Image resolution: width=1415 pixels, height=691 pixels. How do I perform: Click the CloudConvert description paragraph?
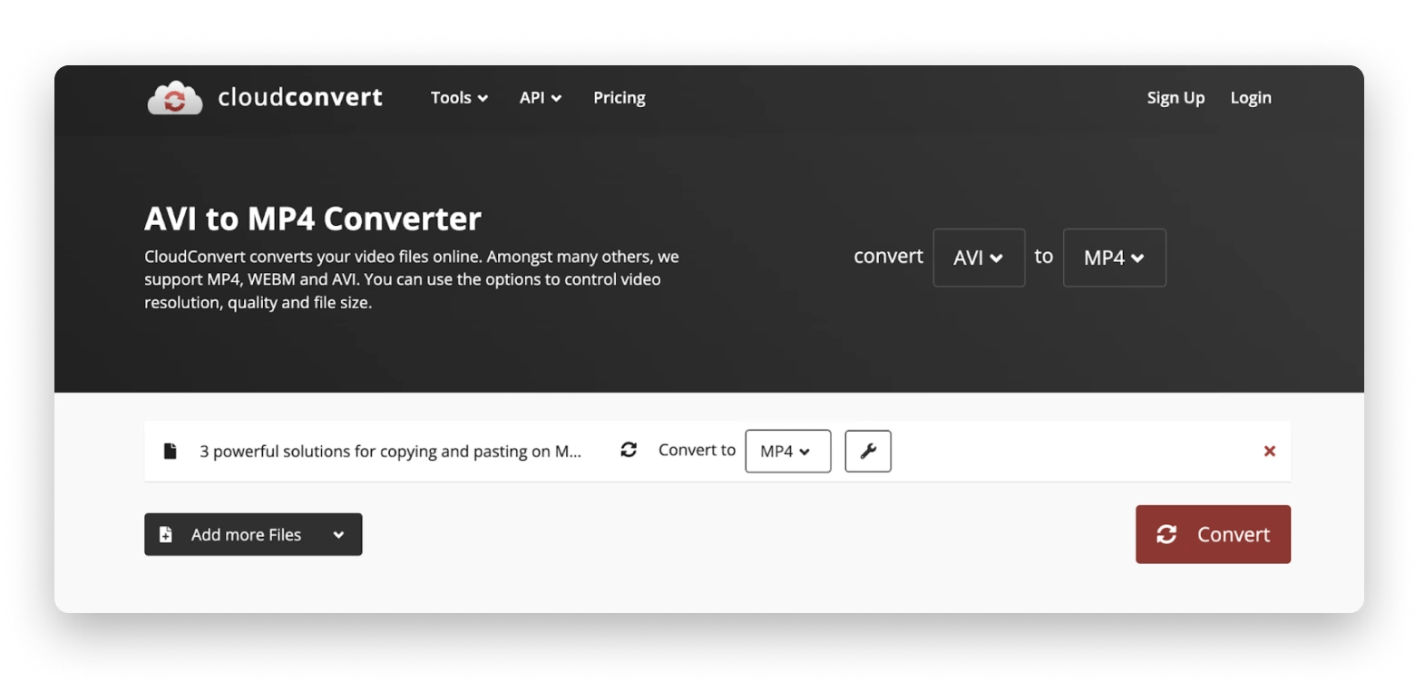coord(412,280)
